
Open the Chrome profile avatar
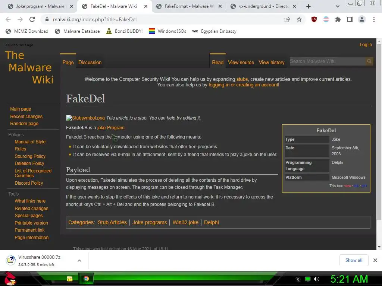pyautogui.click(x=362, y=19)
